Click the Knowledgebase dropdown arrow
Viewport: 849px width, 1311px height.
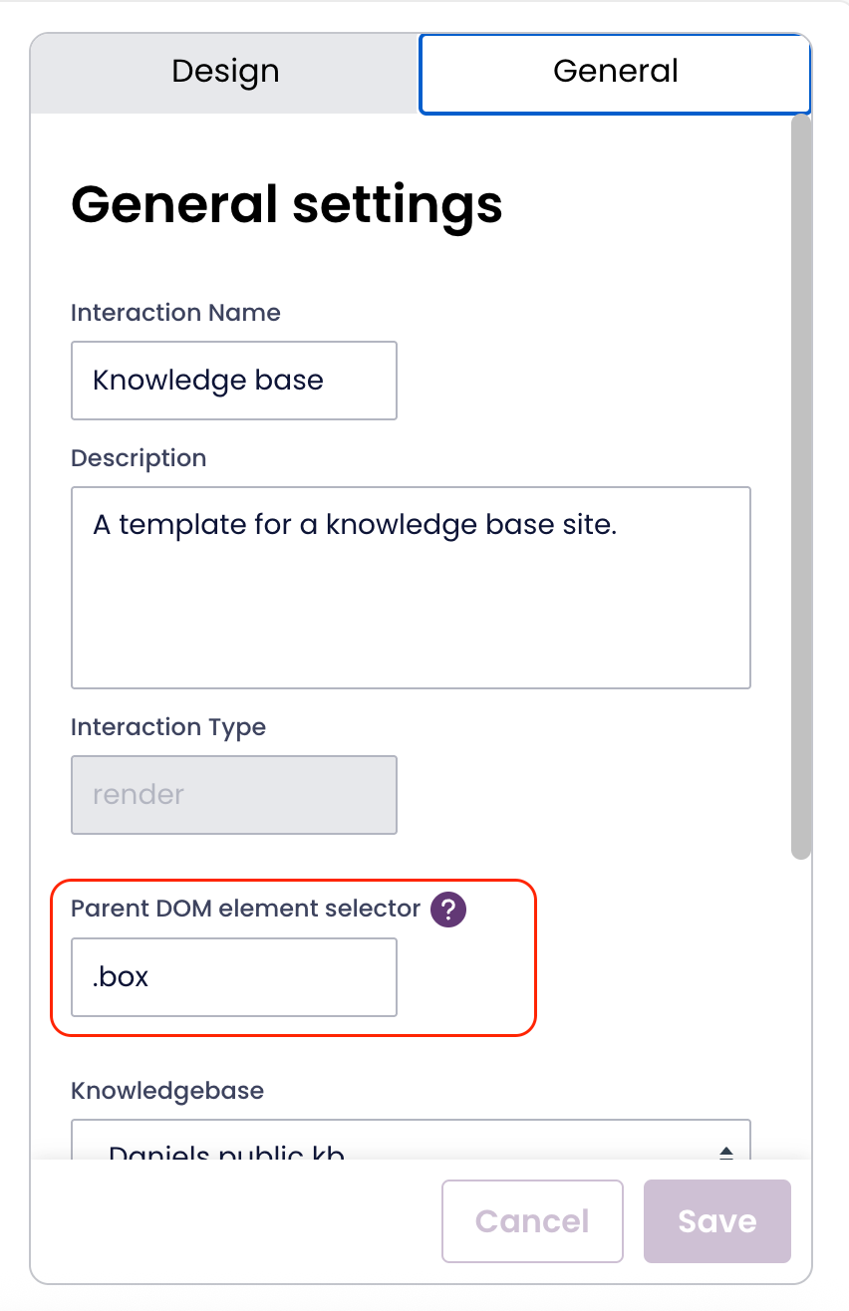[x=726, y=1151]
